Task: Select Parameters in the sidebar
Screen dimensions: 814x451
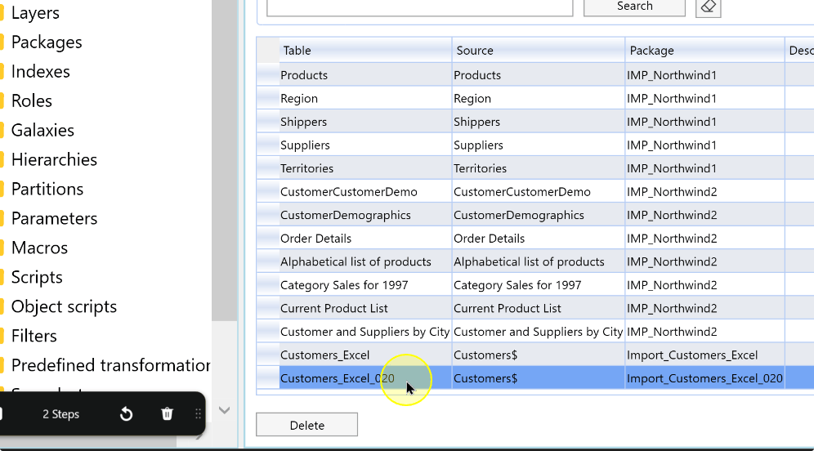Action: click(54, 218)
